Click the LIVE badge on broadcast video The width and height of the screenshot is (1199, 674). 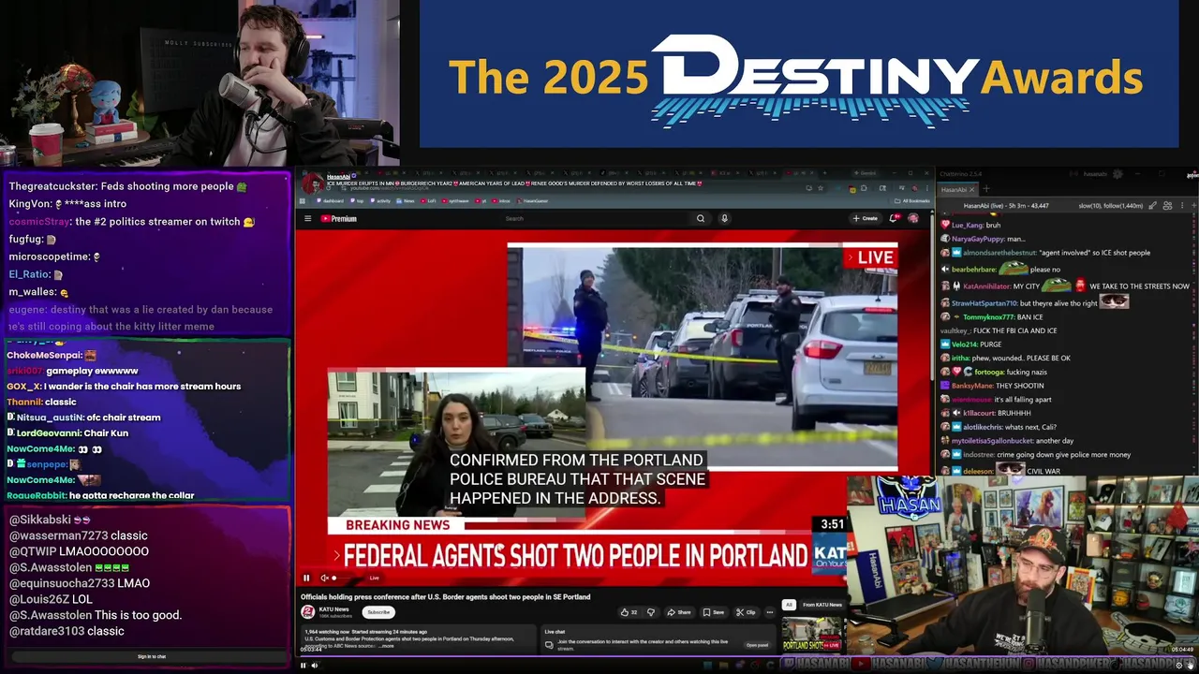click(x=870, y=257)
